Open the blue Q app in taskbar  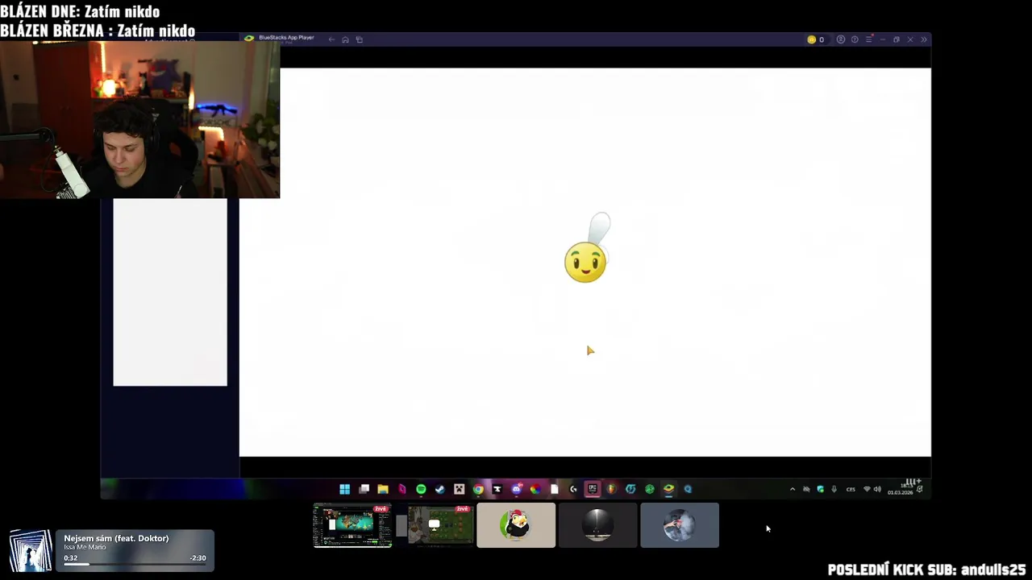click(688, 489)
